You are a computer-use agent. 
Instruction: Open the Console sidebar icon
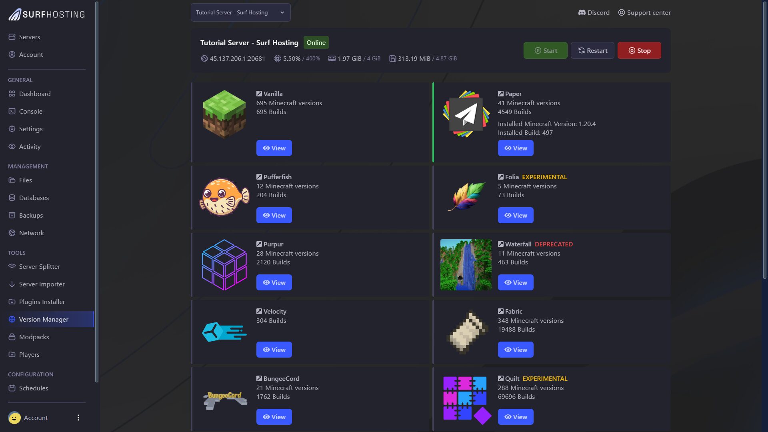tap(12, 112)
